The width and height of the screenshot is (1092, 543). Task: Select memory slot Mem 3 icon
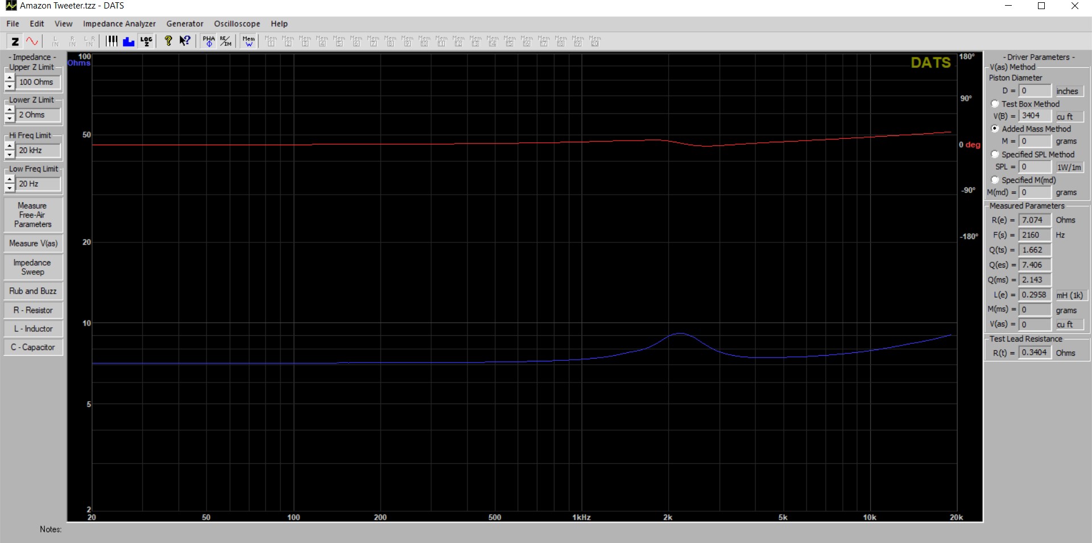305,41
